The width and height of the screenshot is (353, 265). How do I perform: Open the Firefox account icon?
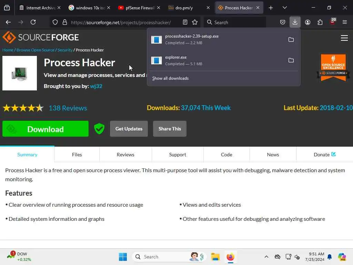pyautogui.click(x=307, y=22)
